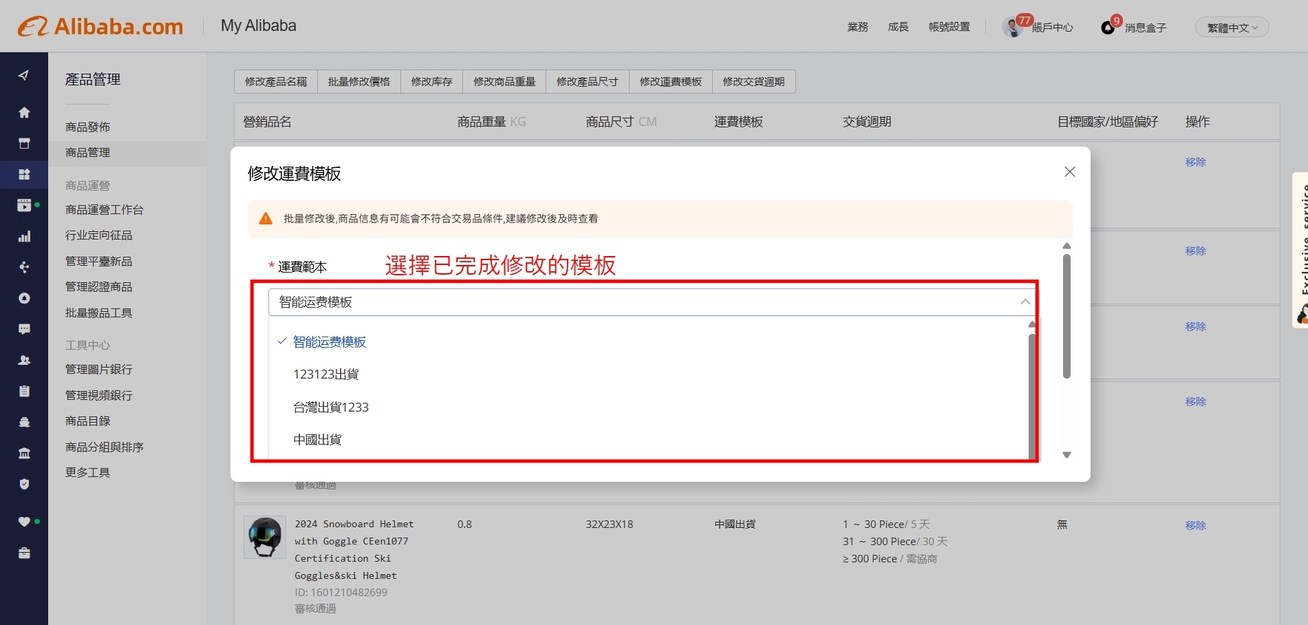Click the branching nodes sidebar icon
Image resolution: width=1308 pixels, height=625 pixels.
24,267
